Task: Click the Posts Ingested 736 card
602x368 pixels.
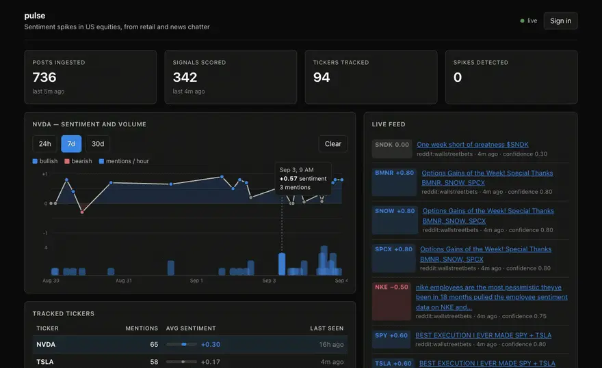Action: [90, 77]
